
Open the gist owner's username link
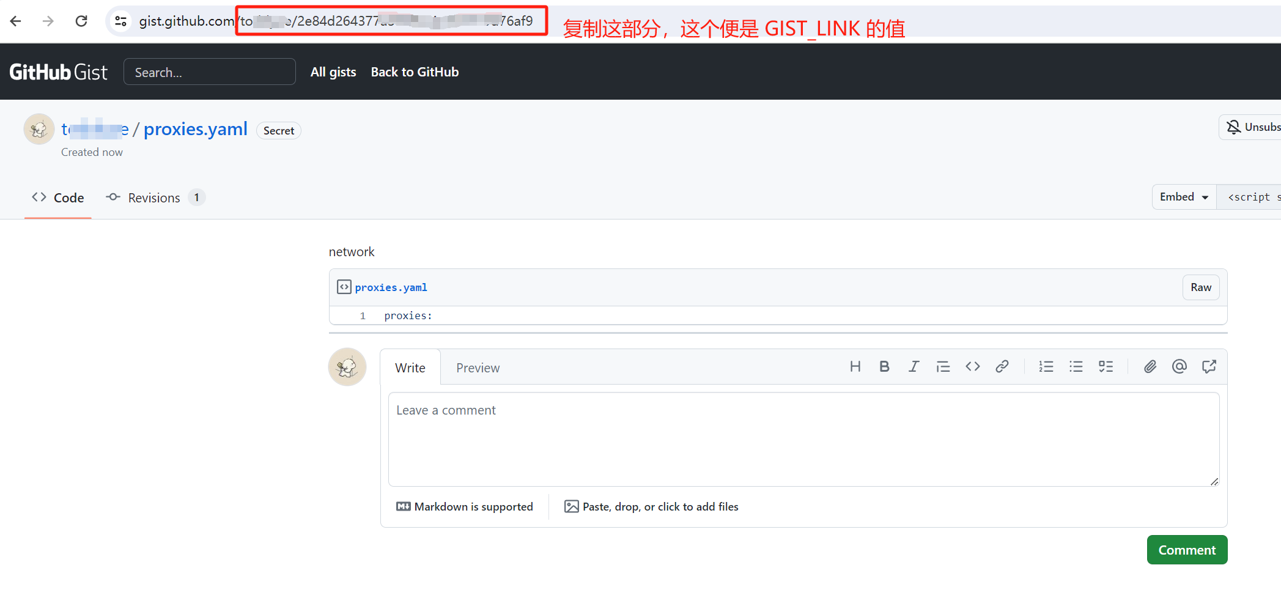pos(95,129)
